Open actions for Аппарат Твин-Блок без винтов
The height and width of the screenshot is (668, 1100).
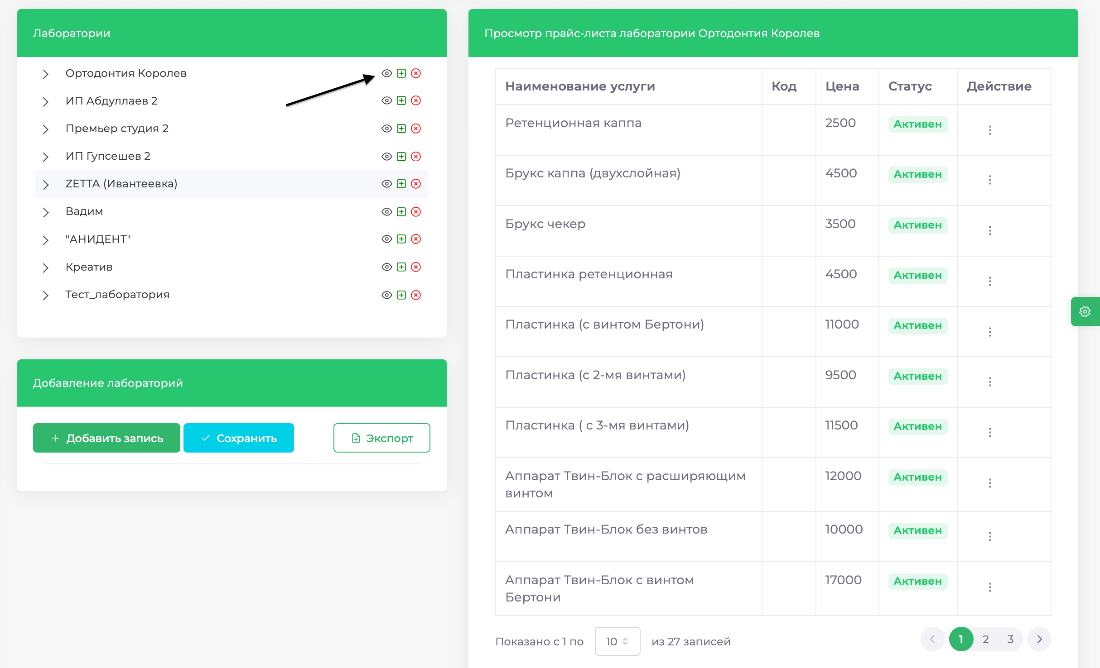point(990,537)
